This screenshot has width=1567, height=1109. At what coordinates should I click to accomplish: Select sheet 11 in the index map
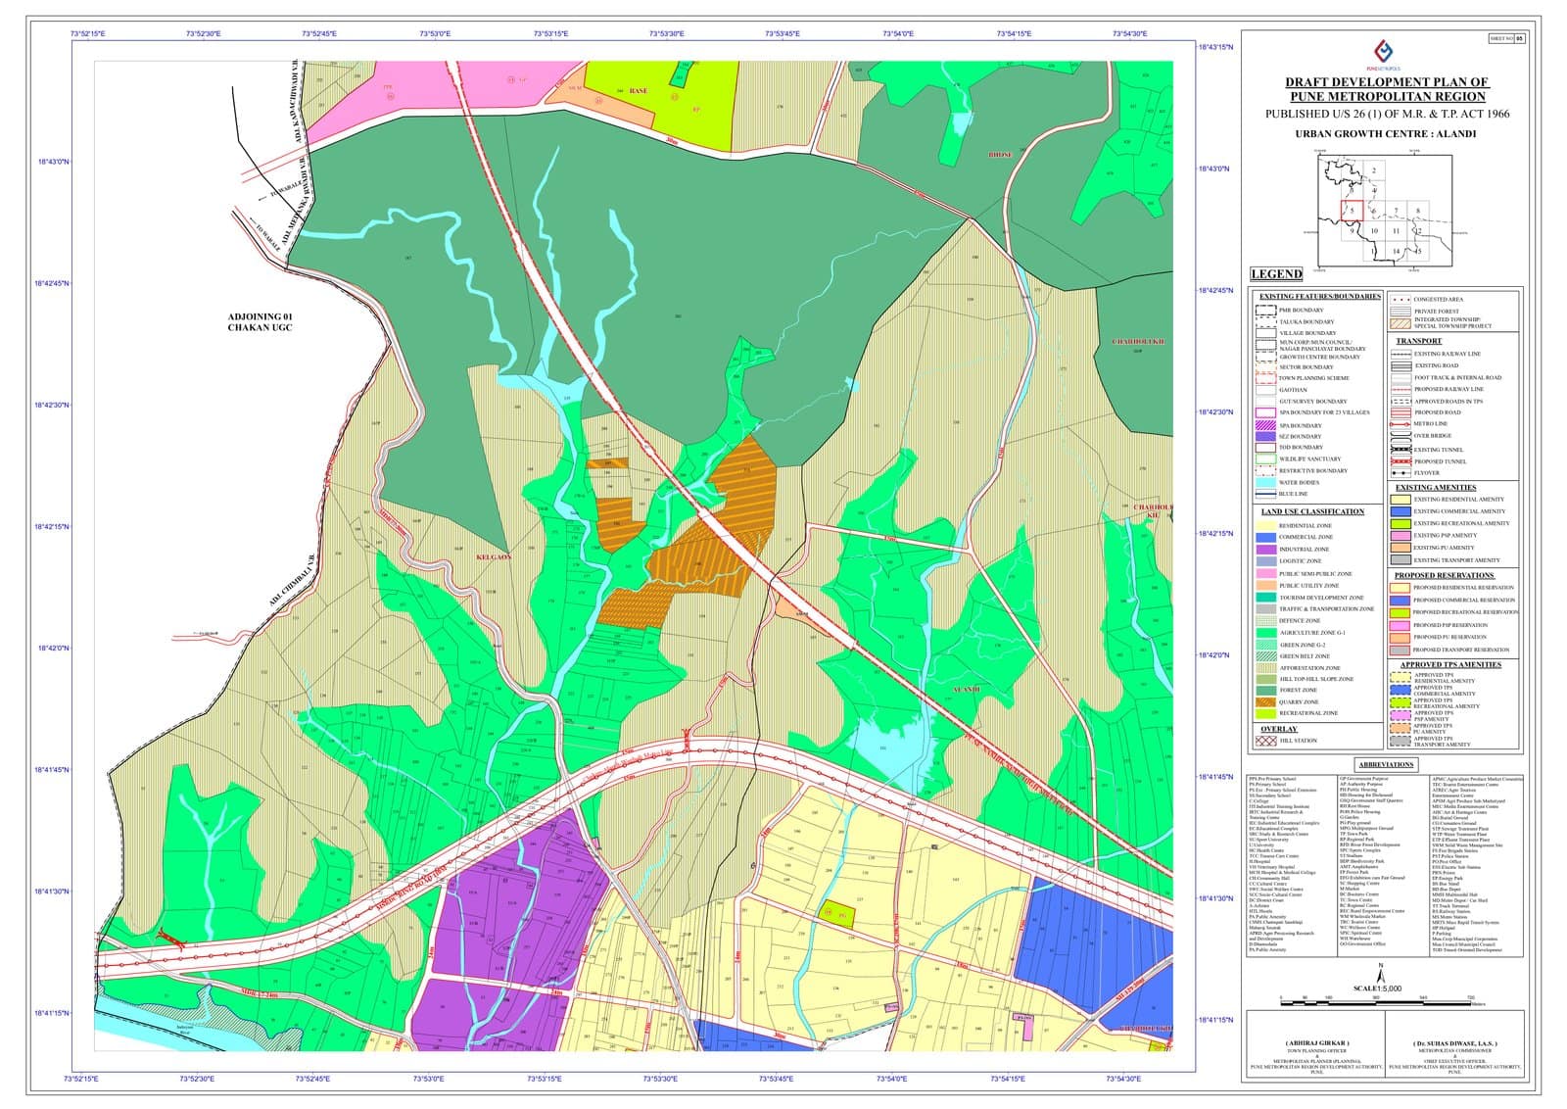(x=1396, y=231)
